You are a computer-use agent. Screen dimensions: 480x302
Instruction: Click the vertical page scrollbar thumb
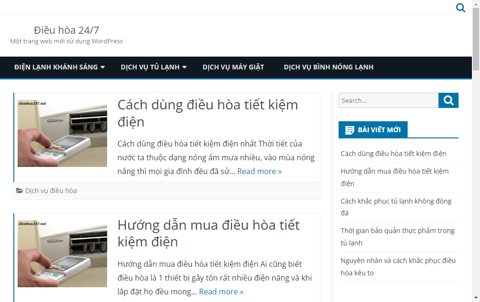click(476, 38)
